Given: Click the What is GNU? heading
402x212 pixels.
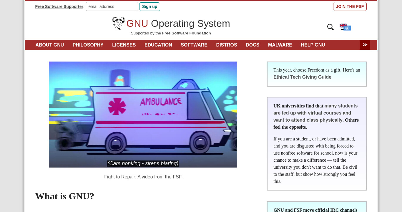Looking at the screenshot, I should [x=65, y=196].
